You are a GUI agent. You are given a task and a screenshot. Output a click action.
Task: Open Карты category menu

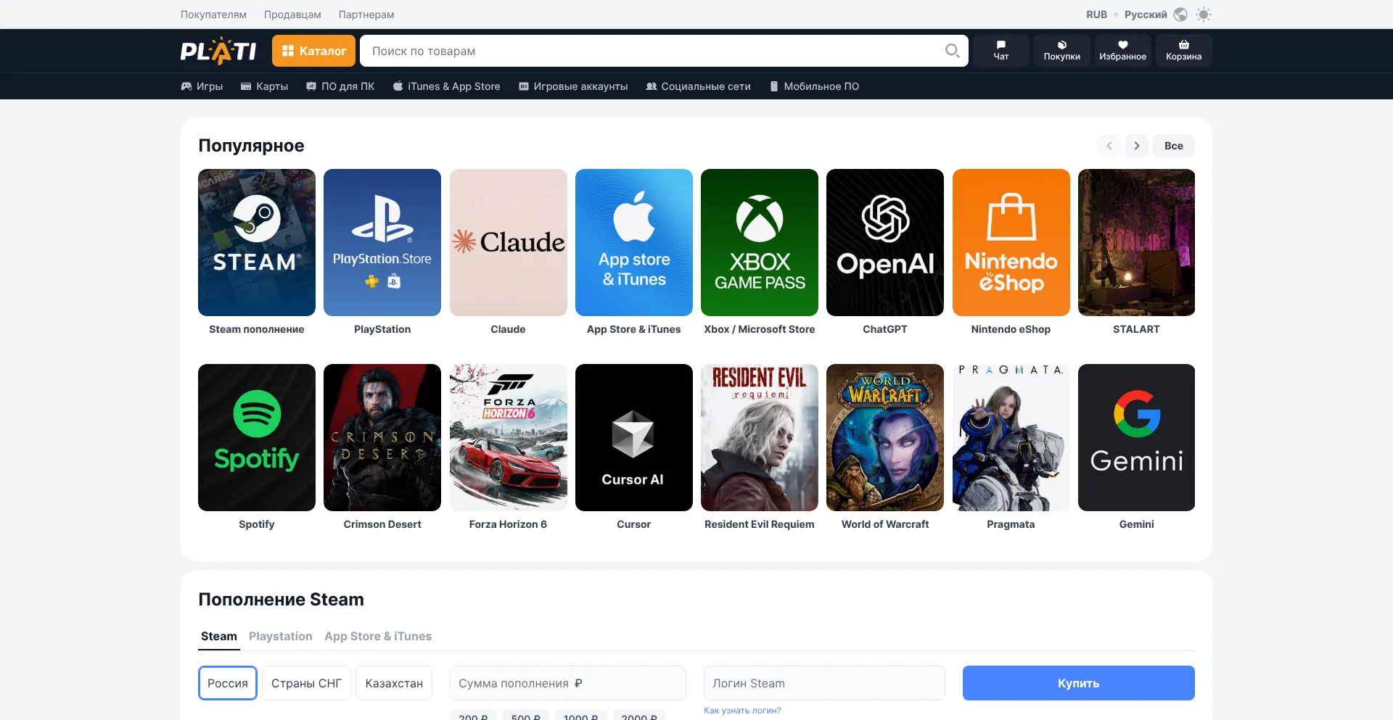264,86
